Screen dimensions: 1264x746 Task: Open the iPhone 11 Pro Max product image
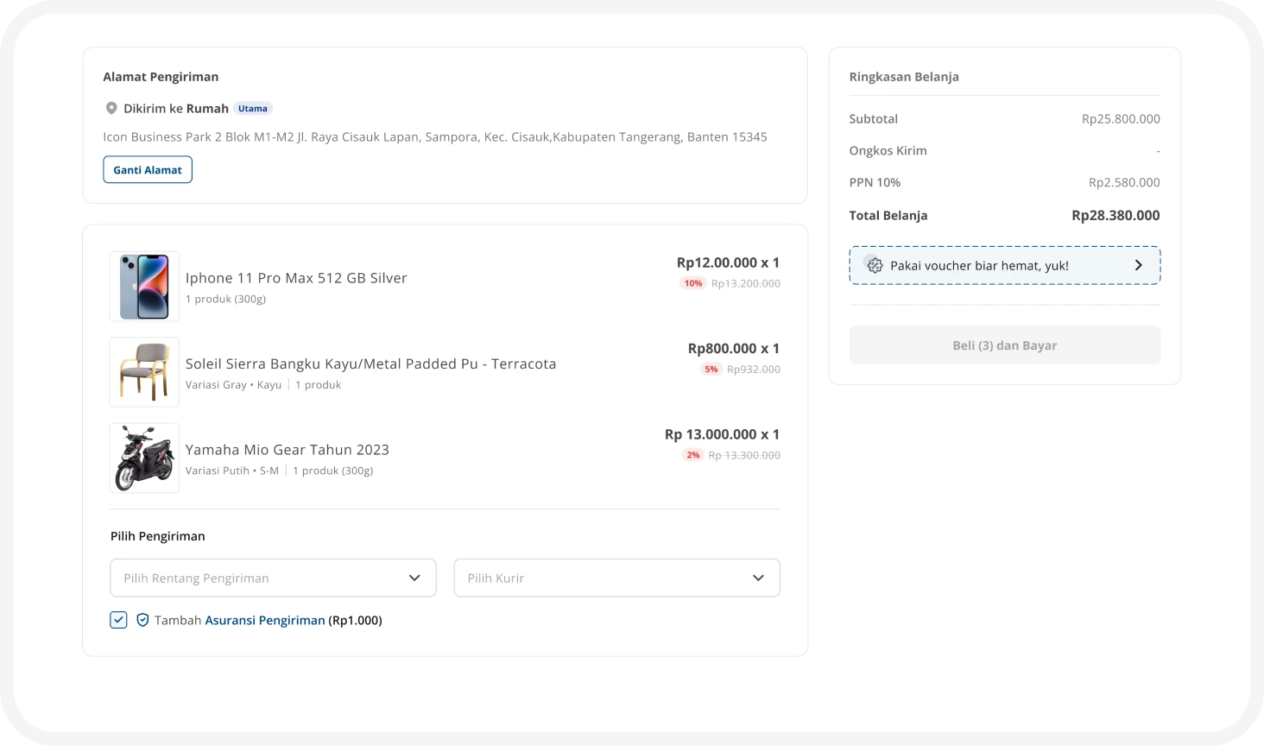pos(144,287)
